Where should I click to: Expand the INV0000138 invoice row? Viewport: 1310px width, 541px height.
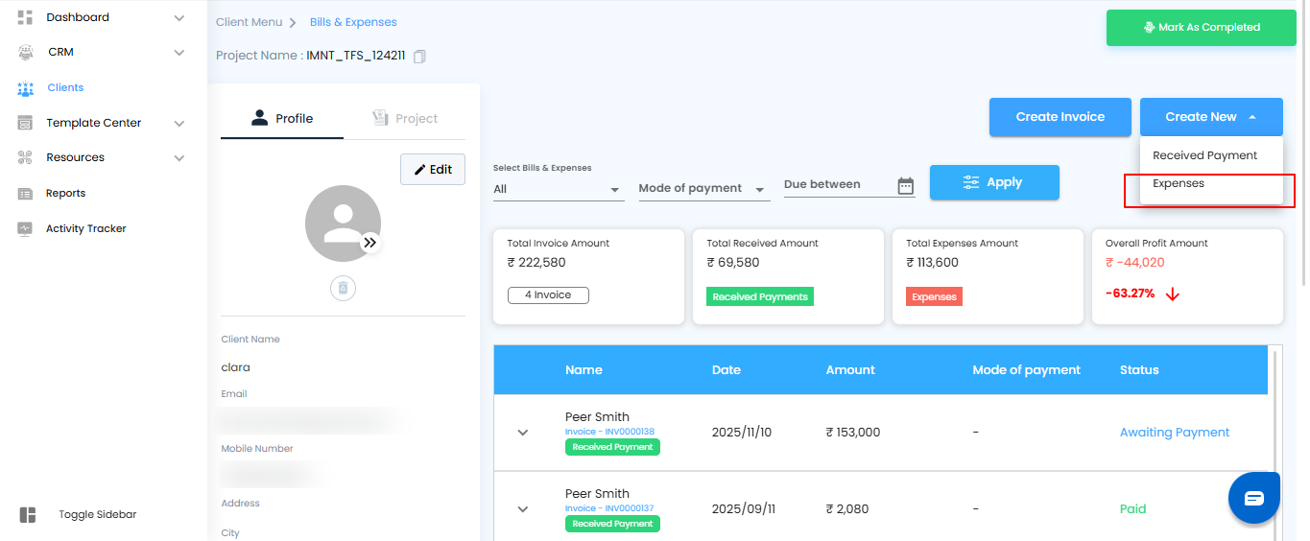(523, 433)
